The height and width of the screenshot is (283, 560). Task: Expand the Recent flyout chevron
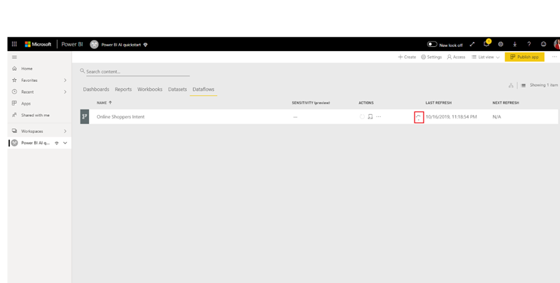click(x=65, y=92)
